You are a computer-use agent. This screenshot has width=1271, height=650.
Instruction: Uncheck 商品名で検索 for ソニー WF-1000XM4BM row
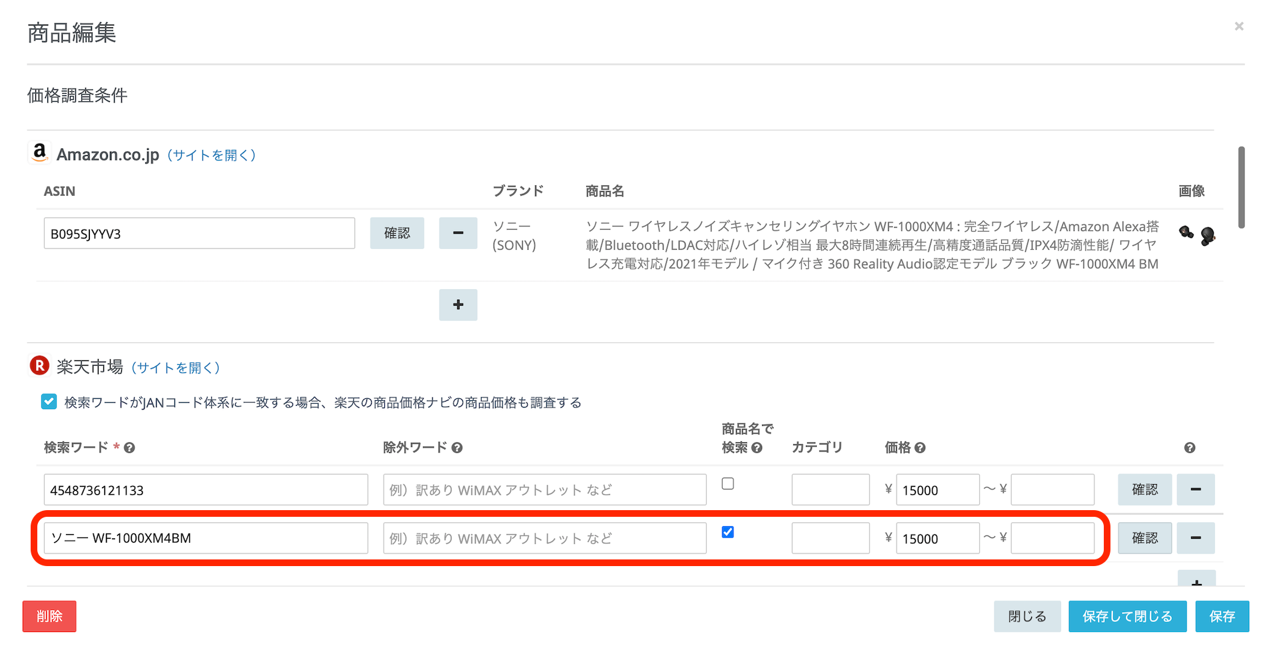[727, 532]
